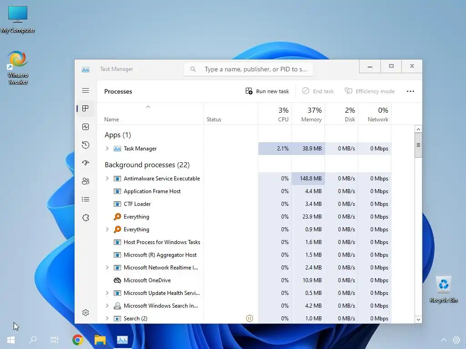The width and height of the screenshot is (466, 349).
Task: Click the End task button
Action: [318, 91]
